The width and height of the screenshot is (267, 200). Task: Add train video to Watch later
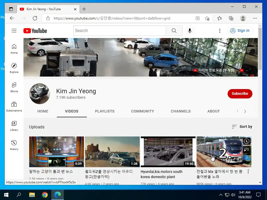247,141
